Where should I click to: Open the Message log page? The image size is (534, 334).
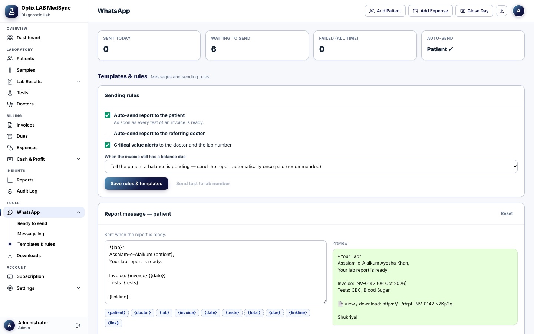[31, 234]
